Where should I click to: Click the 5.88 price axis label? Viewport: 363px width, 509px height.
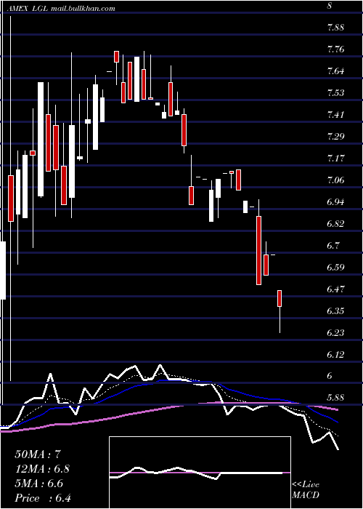pyautogui.click(x=335, y=398)
